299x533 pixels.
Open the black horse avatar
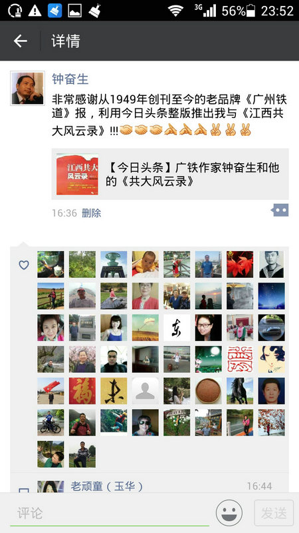[x=240, y=391]
